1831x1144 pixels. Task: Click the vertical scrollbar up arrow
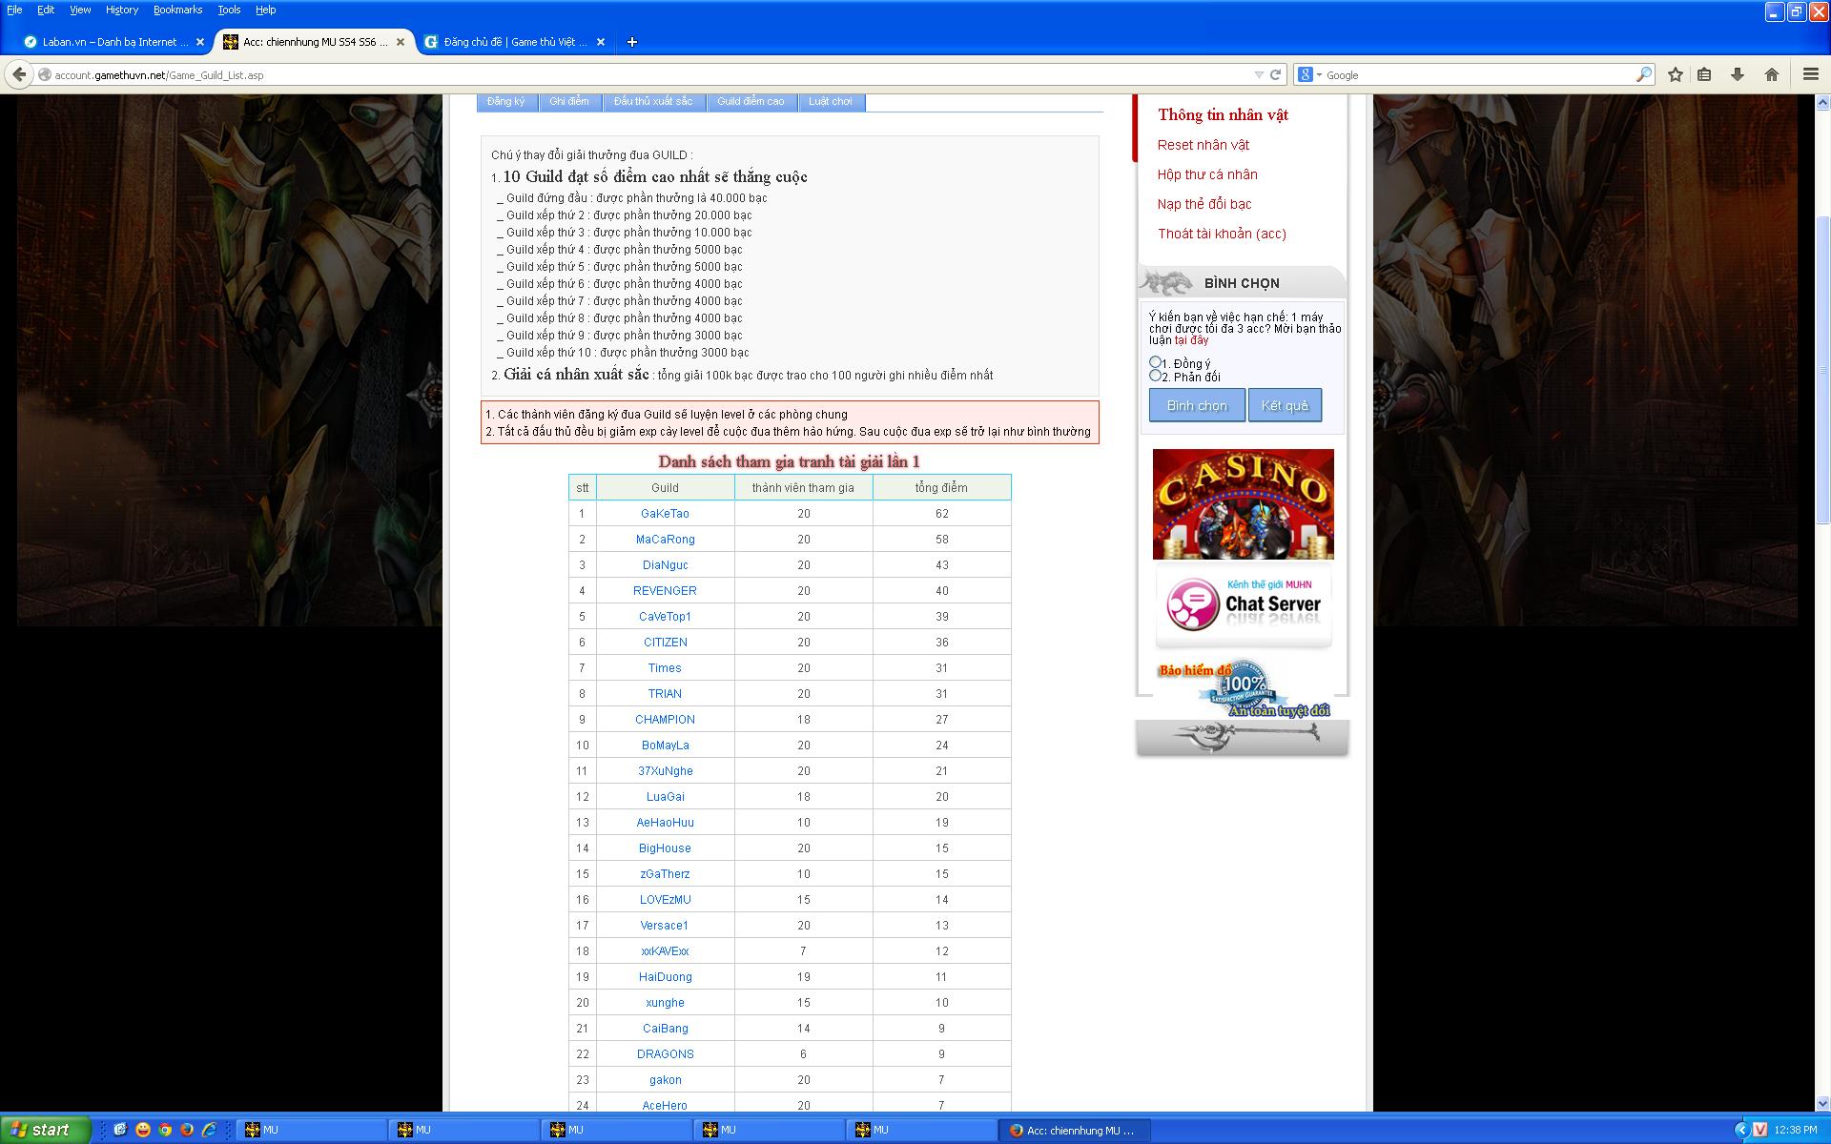[x=1822, y=102]
